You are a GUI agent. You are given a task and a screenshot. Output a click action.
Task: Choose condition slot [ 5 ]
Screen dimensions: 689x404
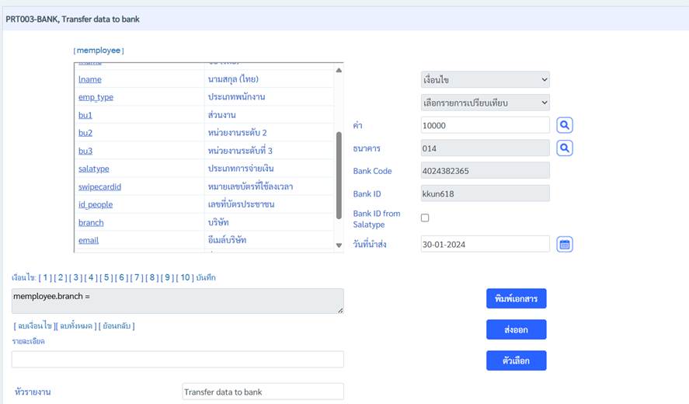(106, 277)
